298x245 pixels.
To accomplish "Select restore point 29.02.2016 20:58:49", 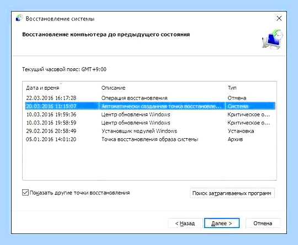I will coord(150,131).
